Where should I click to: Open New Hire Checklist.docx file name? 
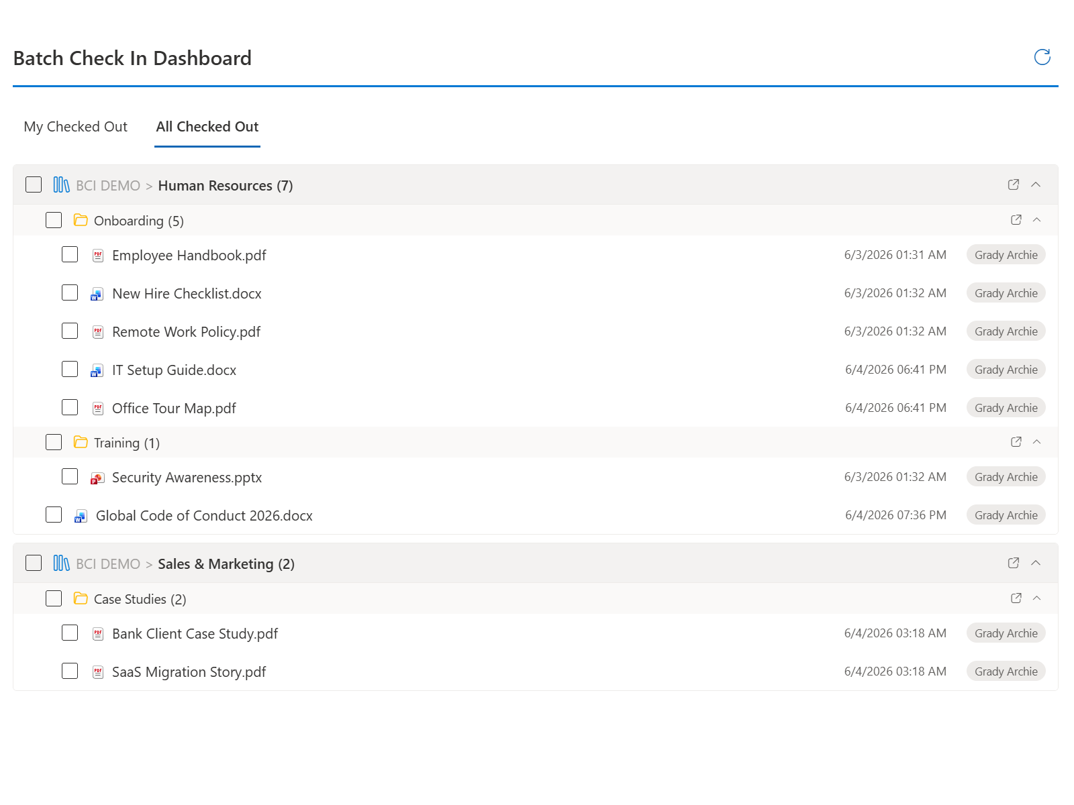(187, 294)
